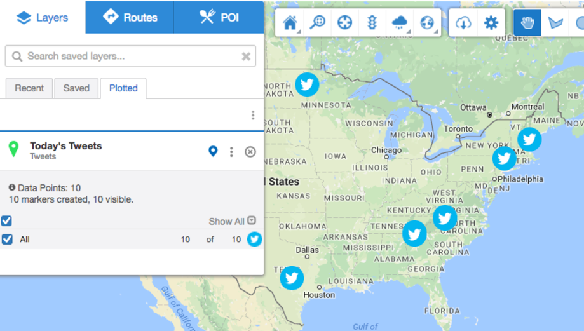Open the plotted layers options menu
Viewport: 584px width, 331px height.
coord(253,115)
